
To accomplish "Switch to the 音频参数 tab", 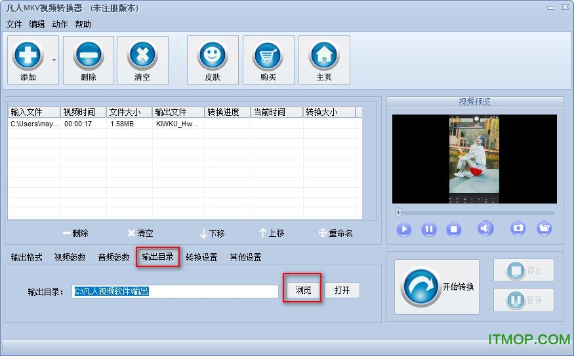I will click(113, 257).
